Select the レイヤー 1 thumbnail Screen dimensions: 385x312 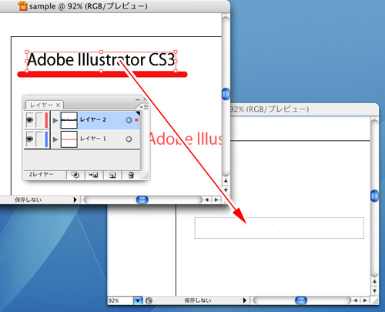click(69, 139)
